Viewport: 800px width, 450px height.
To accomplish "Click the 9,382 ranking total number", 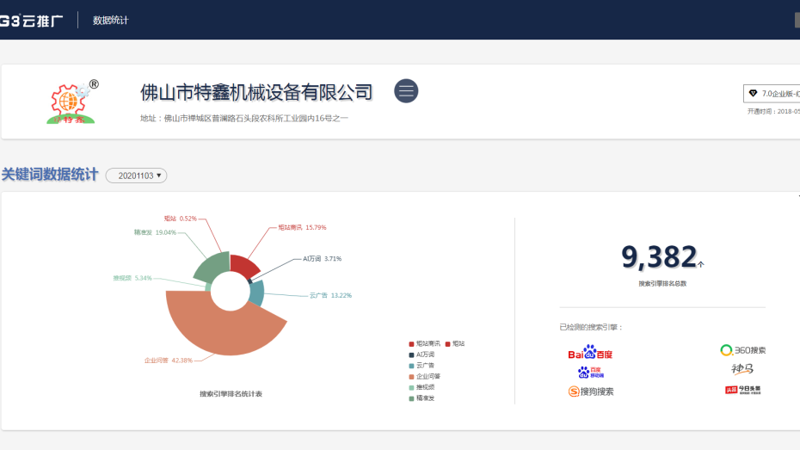I will pos(659,256).
